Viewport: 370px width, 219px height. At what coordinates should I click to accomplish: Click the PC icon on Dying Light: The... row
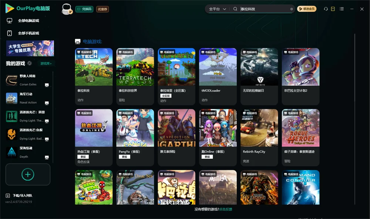point(47,121)
